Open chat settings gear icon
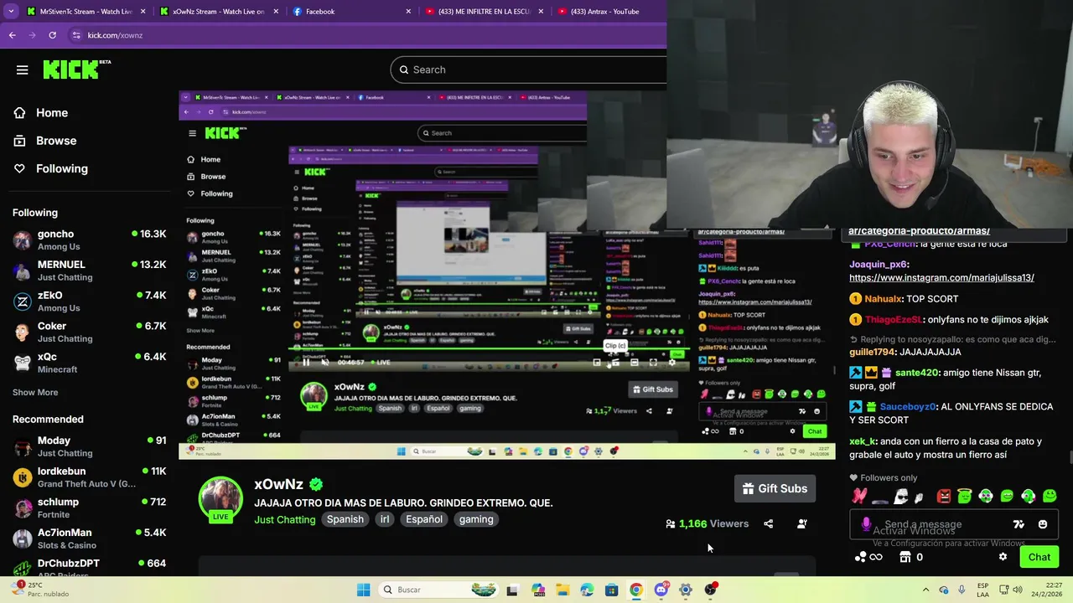 click(x=1003, y=557)
